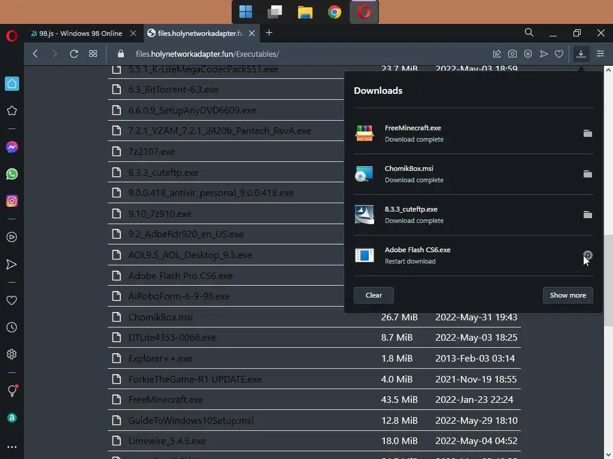
Task: Reload the current page
Action: 74,54
